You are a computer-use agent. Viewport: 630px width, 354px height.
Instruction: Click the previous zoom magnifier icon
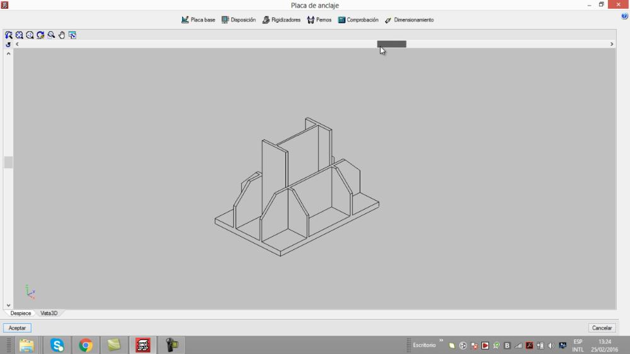pos(51,35)
